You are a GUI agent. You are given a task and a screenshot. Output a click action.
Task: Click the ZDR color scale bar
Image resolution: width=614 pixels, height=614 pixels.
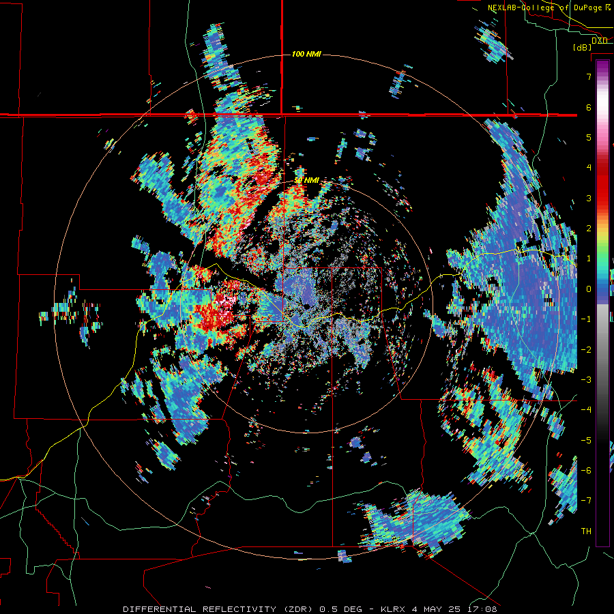602,303
